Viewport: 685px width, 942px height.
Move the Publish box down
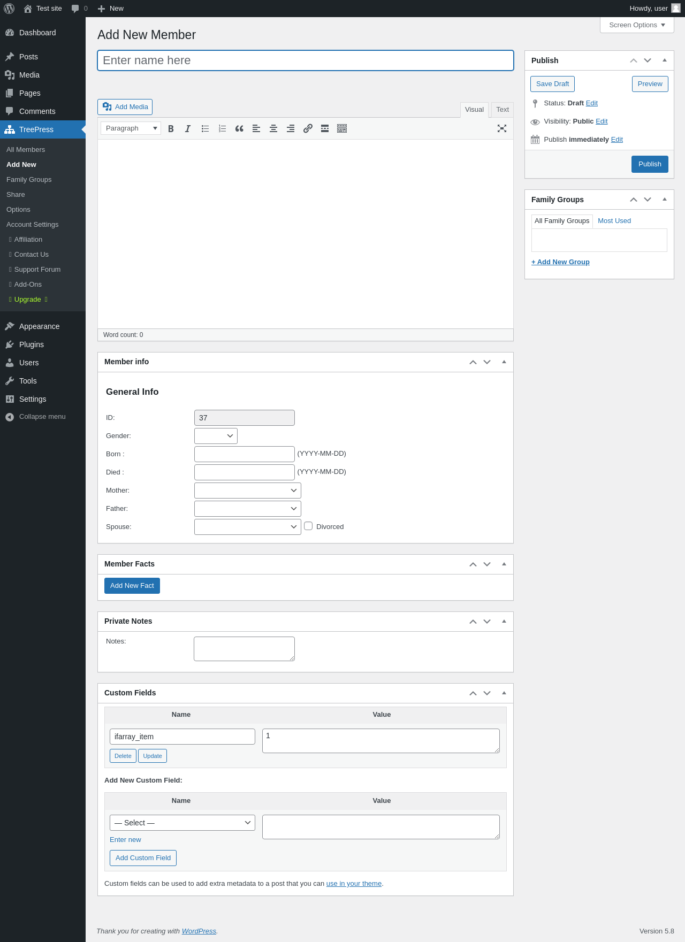click(648, 60)
